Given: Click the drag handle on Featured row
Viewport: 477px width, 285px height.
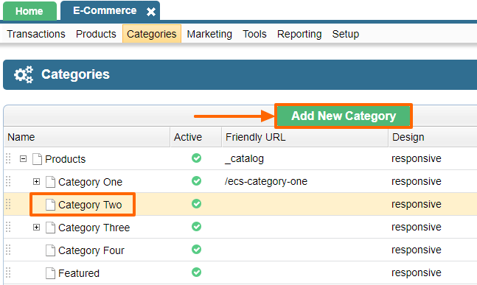Looking at the screenshot, I should click(x=8, y=272).
